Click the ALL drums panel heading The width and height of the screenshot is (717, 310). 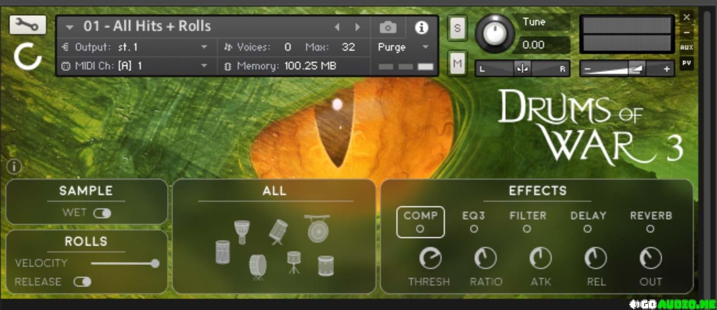click(x=275, y=191)
